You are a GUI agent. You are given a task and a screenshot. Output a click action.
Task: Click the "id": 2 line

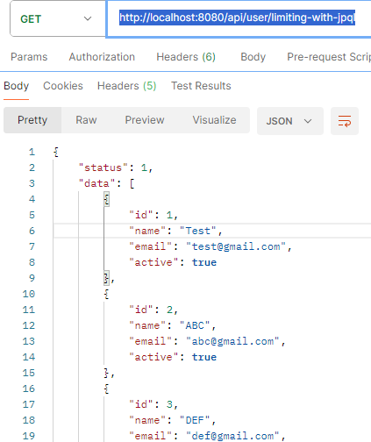click(x=153, y=310)
